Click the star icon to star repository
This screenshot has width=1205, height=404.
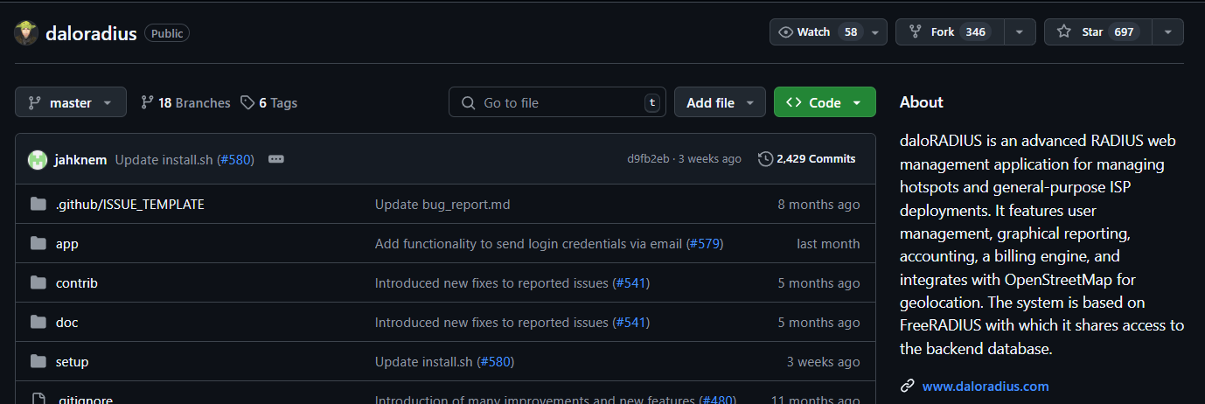(x=1063, y=32)
